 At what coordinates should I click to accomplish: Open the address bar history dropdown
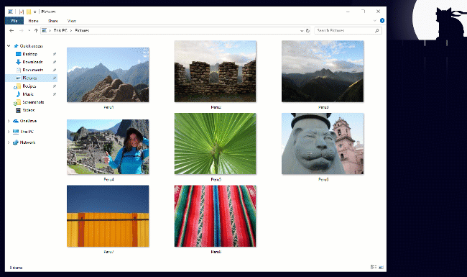(x=302, y=30)
